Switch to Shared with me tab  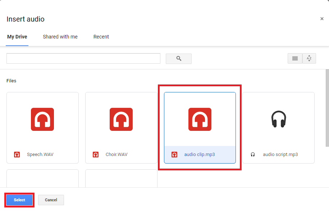pos(60,37)
